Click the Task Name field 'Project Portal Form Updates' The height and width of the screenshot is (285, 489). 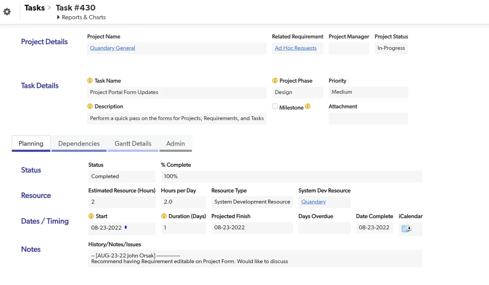pos(177,92)
